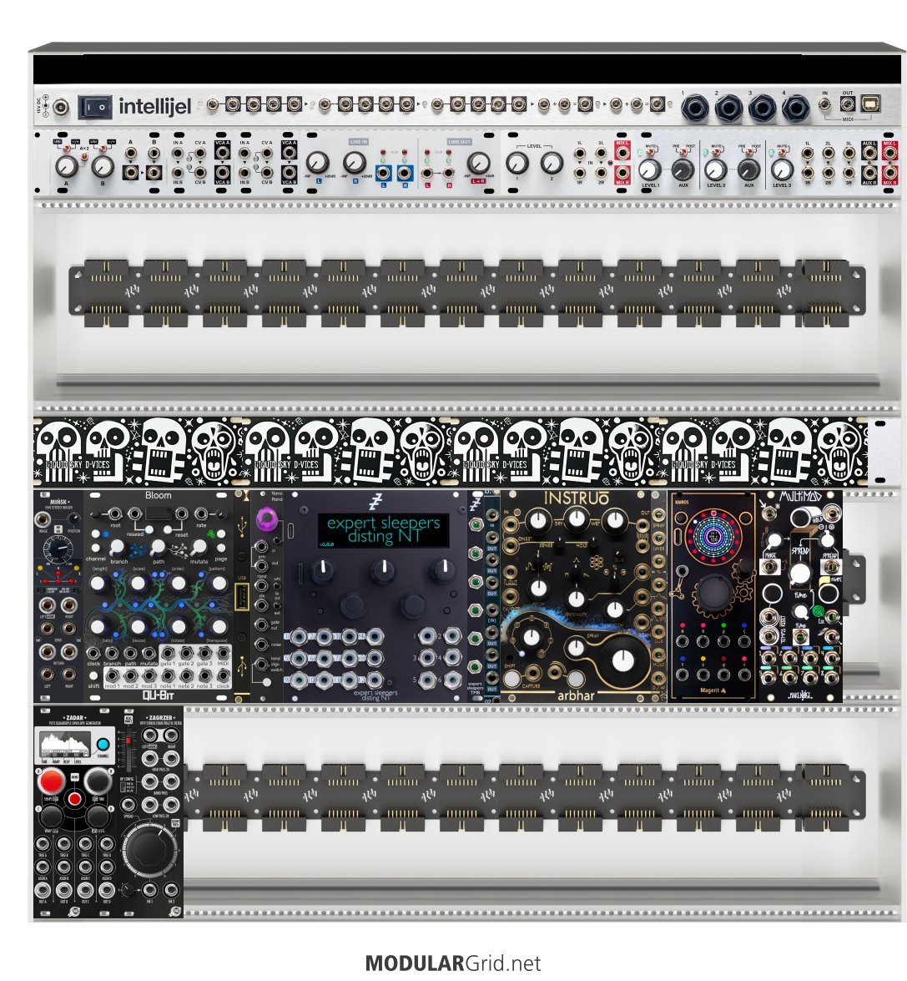The height and width of the screenshot is (981, 907).
Task: Click the large Zagrzeb filter cutoff knob
Action: (x=150, y=851)
